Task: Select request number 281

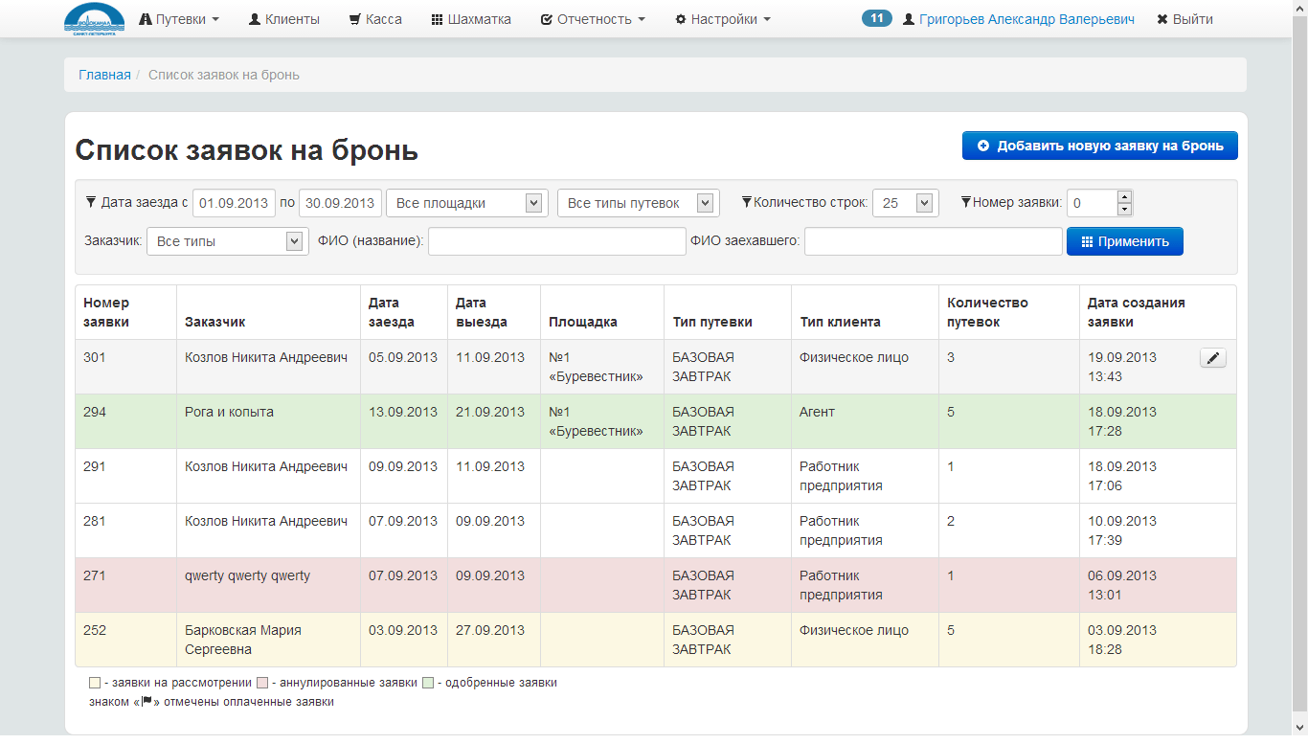Action: 95,521
